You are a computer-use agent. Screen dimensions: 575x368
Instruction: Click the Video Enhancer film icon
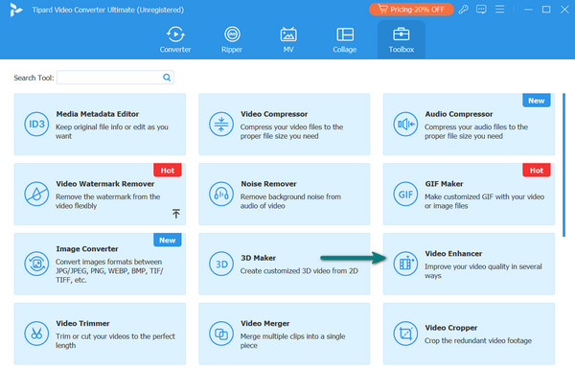[x=405, y=264]
